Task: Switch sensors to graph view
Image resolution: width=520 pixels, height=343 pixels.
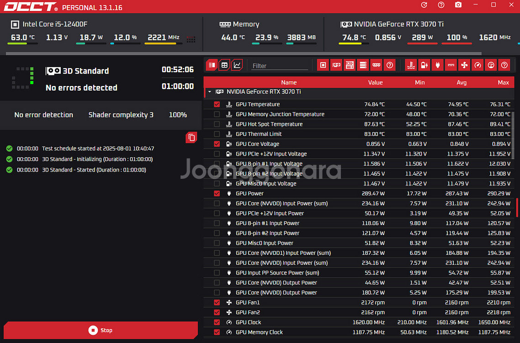Action: (237, 65)
